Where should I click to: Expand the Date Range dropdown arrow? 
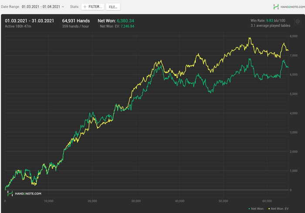[x=63, y=7]
